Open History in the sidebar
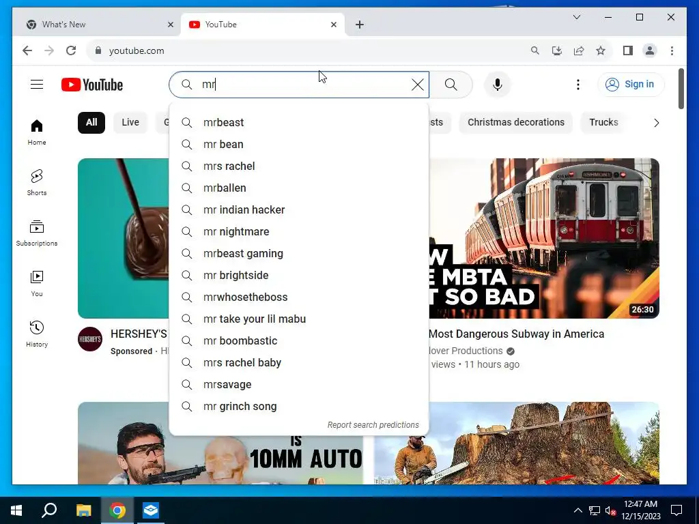The width and height of the screenshot is (699, 524). pyautogui.click(x=37, y=334)
